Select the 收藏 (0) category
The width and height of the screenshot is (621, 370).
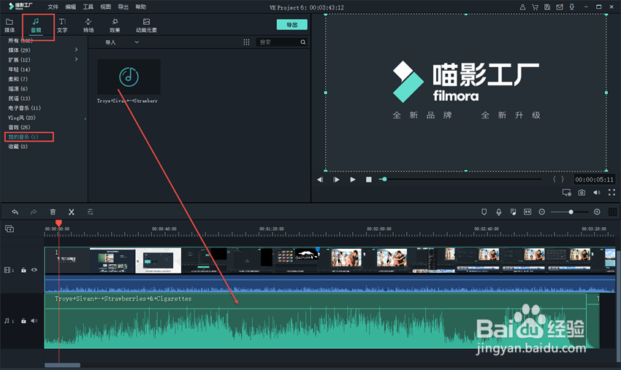pyautogui.click(x=18, y=147)
